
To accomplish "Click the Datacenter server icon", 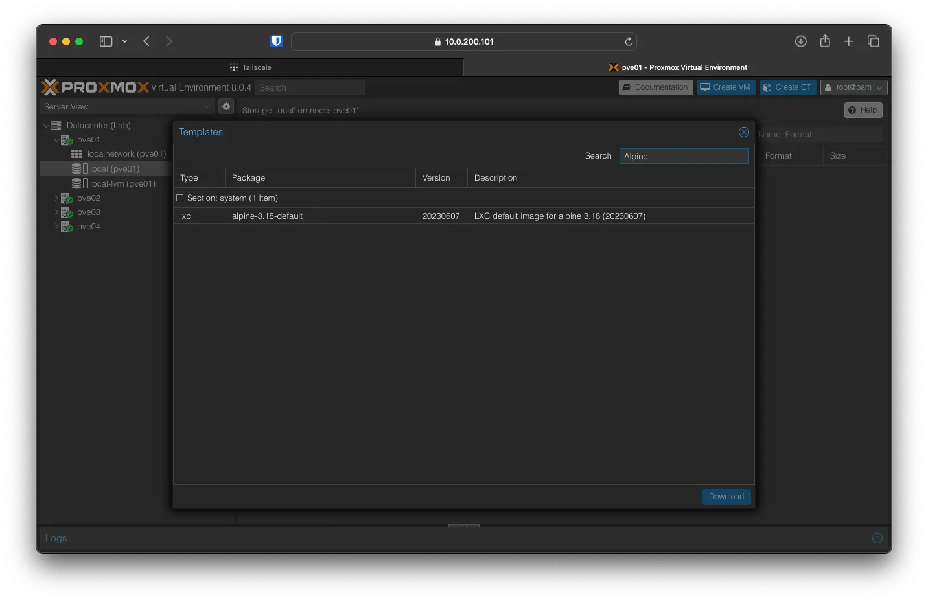I will pos(56,126).
